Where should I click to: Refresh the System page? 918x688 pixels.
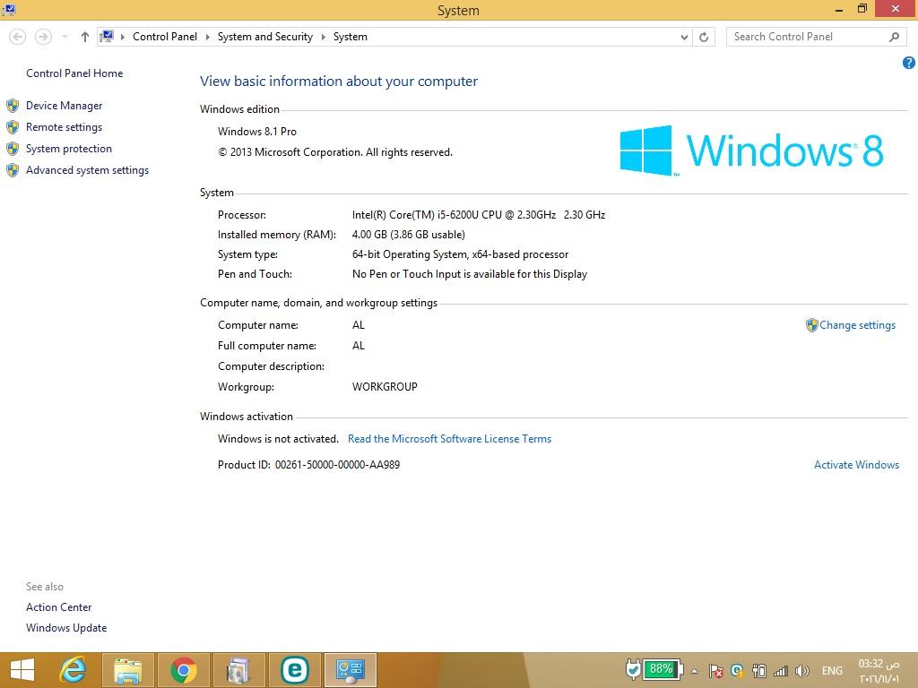point(704,37)
